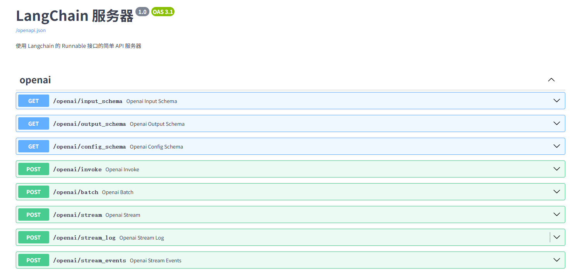Open the /openai/stream_events path
This screenshot has width=580, height=277.
(89, 260)
